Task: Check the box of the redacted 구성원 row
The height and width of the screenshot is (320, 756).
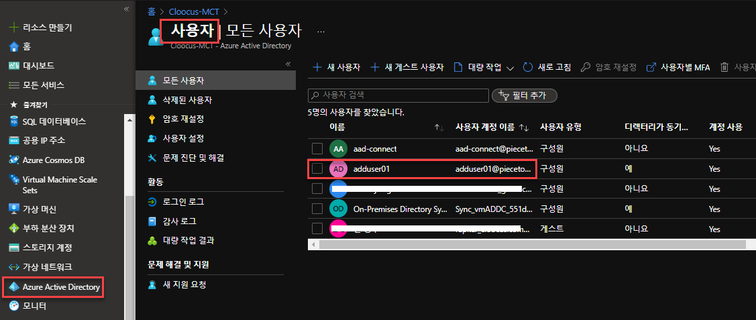Action: pos(317,189)
